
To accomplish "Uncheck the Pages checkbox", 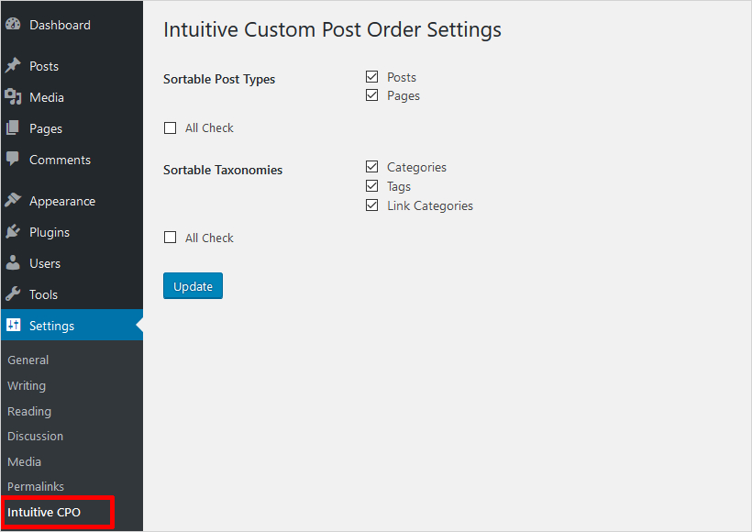I will click(x=371, y=95).
